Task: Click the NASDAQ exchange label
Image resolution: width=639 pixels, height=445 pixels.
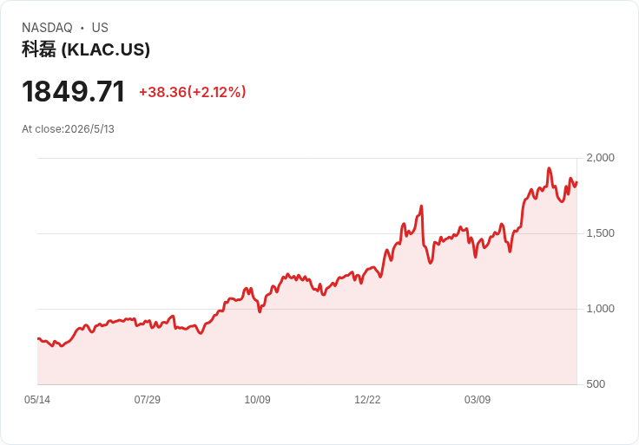Action: coord(47,28)
